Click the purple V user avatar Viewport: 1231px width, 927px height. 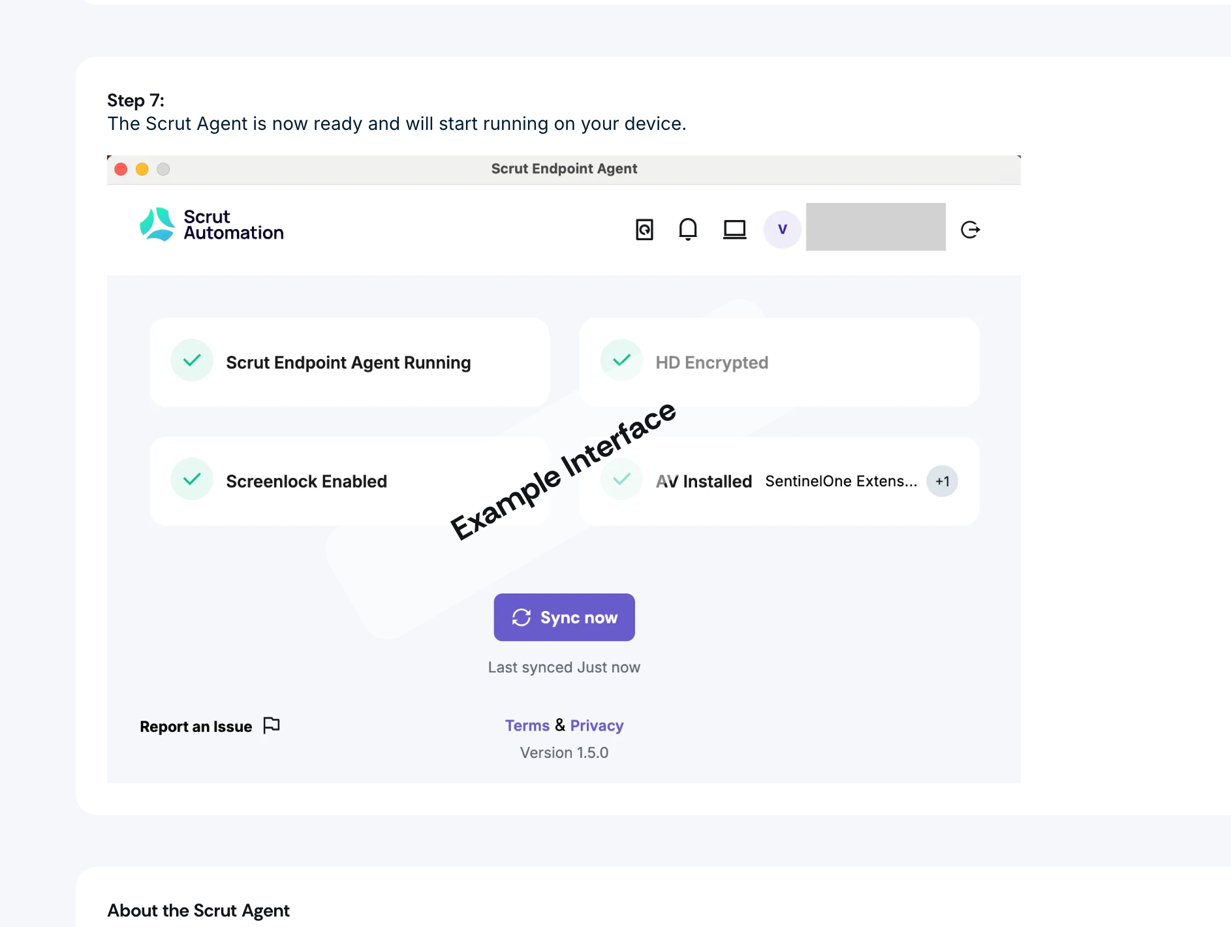pos(782,229)
